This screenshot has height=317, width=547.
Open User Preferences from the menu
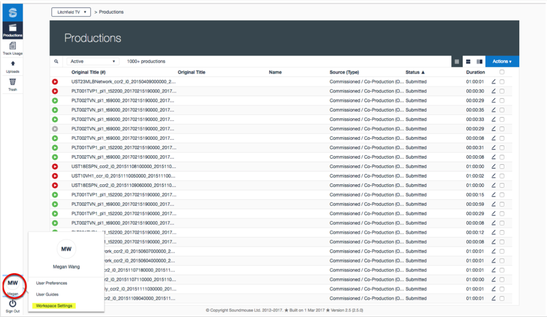point(52,283)
